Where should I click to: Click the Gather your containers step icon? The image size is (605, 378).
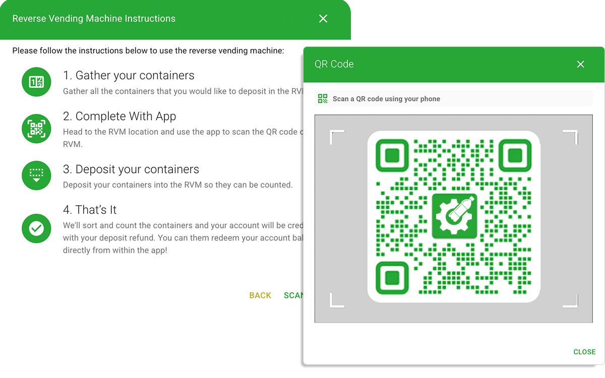point(36,82)
